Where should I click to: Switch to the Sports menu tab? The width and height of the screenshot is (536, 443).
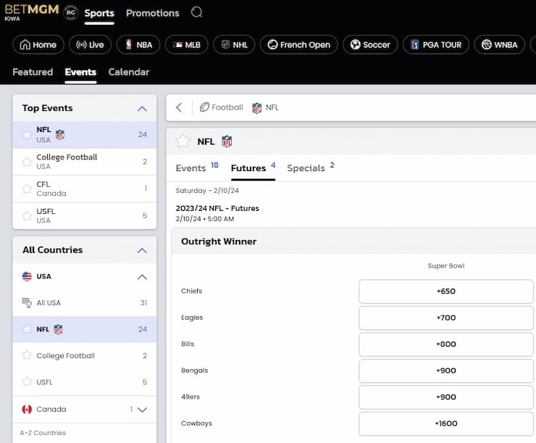[x=99, y=13]
